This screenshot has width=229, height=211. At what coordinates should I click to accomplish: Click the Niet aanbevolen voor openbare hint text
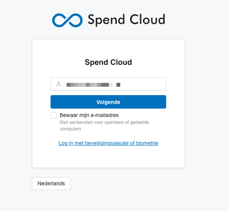tap(104, 122)
